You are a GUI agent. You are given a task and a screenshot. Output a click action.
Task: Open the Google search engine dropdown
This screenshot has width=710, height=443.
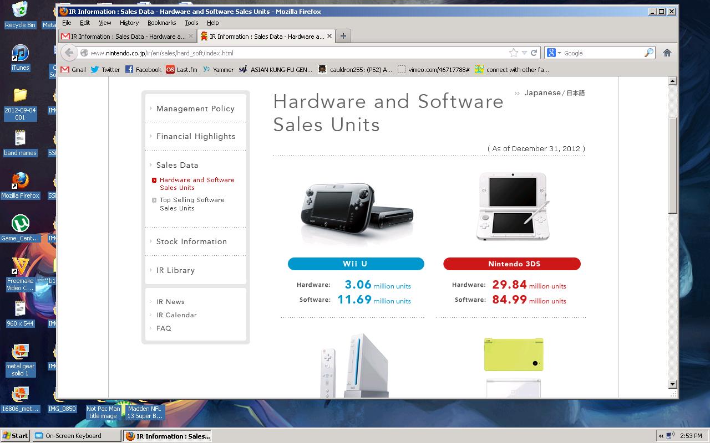[554, 53]
